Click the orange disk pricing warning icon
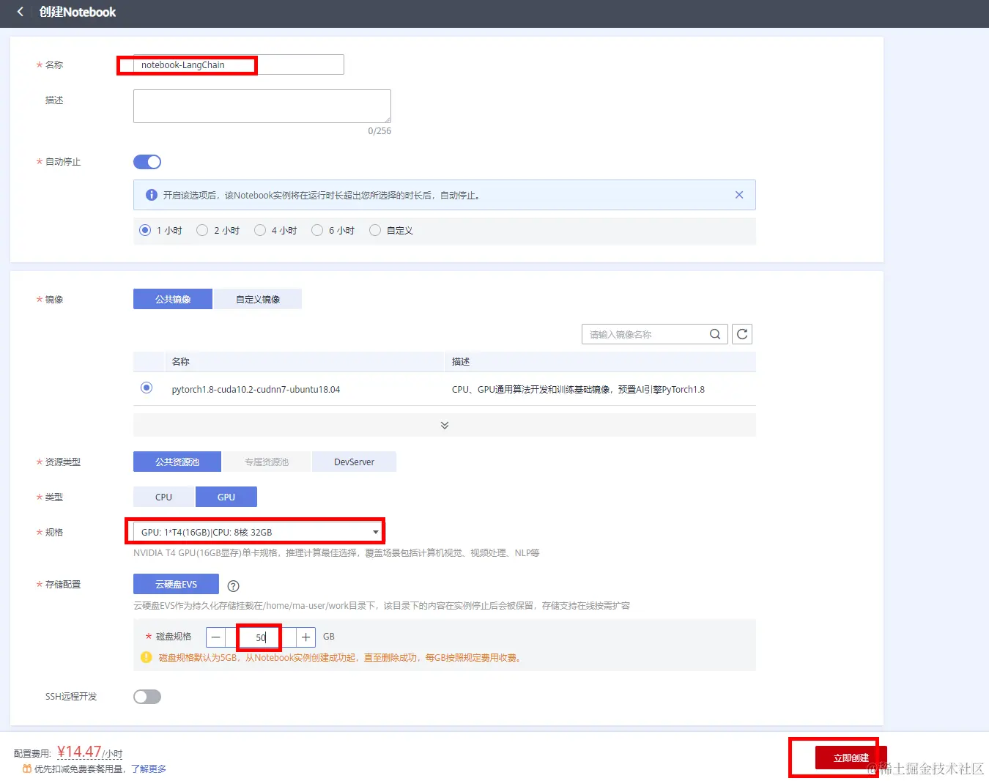 [146, 657]
